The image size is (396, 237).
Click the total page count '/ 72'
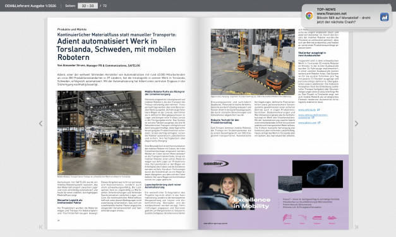(x=104, y=6)
